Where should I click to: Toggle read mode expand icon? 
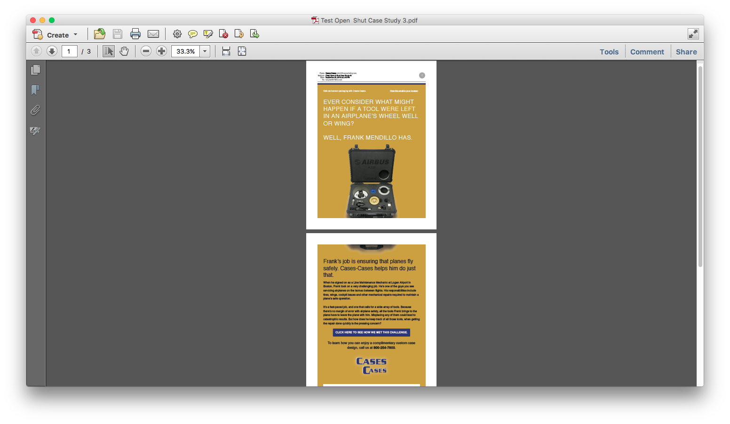[693, 34]
